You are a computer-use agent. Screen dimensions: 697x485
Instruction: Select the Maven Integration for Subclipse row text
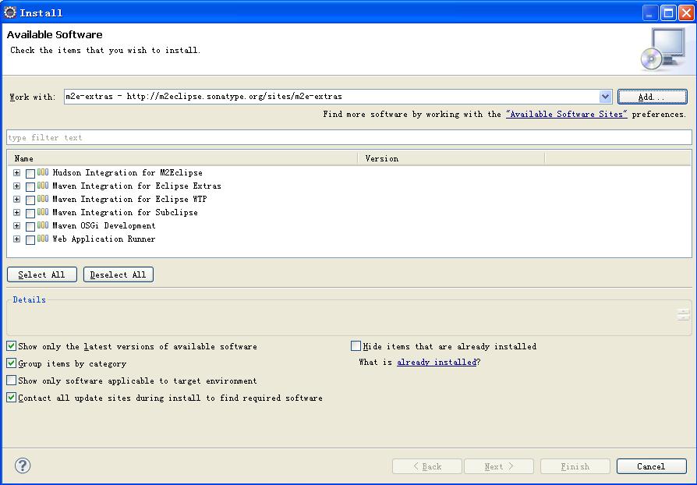point(125,213)
